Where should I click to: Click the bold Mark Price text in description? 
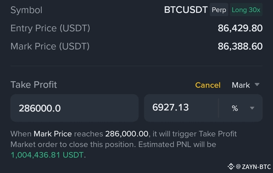pyautogui.click(x=53, y=134)
